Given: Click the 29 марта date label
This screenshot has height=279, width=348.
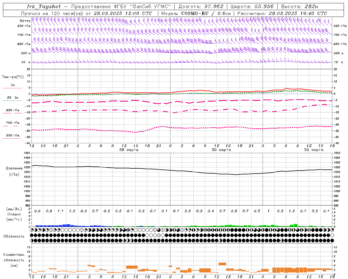Looking at the screenshot, I should (129, 150).
